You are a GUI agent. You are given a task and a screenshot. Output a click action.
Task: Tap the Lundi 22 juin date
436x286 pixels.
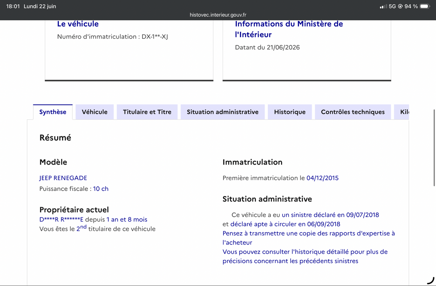tap(40, 6)
